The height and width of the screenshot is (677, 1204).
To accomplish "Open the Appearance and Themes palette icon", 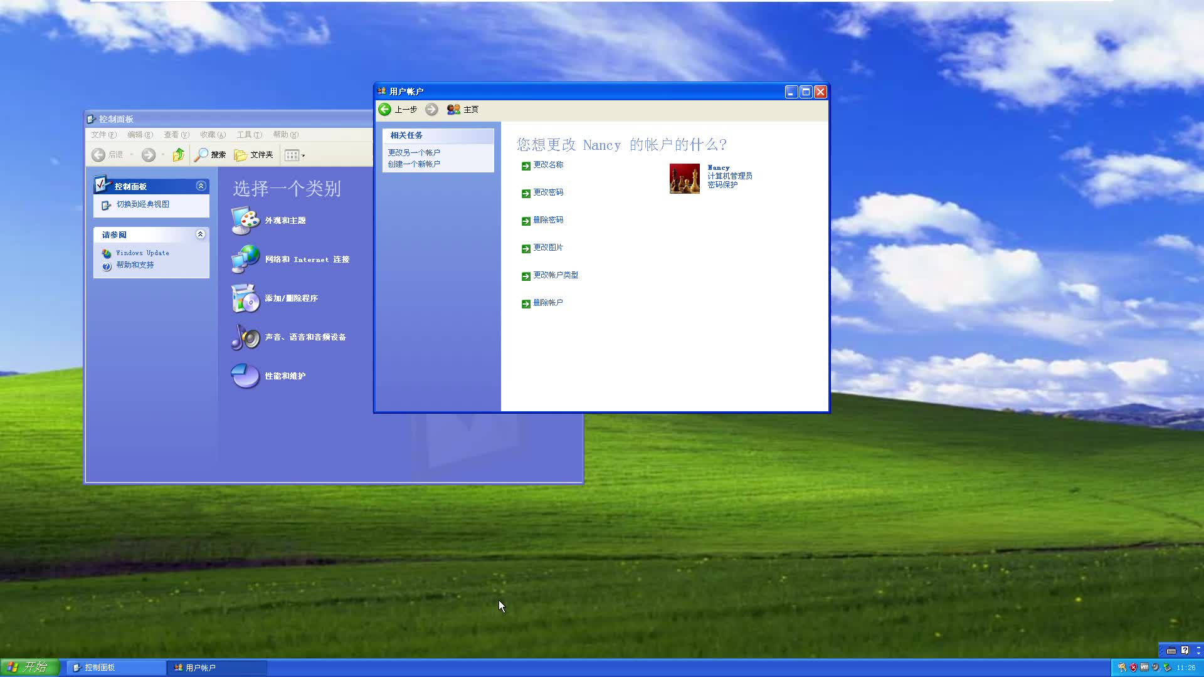I will pos(245,221).
